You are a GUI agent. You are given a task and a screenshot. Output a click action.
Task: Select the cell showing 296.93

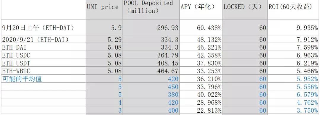151,27
